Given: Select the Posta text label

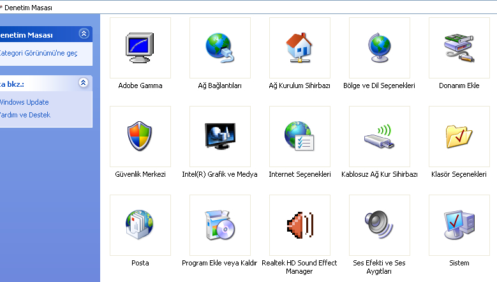Looking at the screenshot, I should [x=140, y=263].
